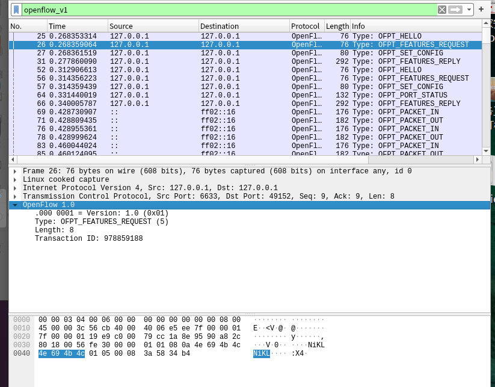Select packet 83 OFPT_PACKET_IN row
Screen dimensions: 495x387
click(x=245, y=146)
